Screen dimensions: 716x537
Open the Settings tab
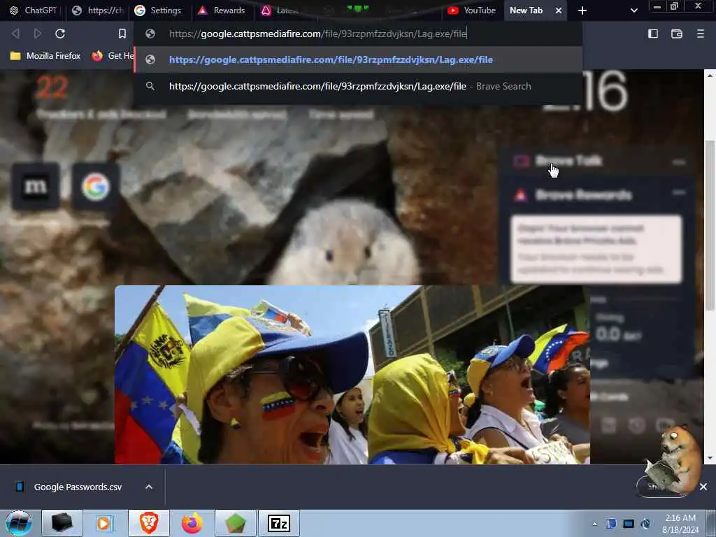point(158,10)
